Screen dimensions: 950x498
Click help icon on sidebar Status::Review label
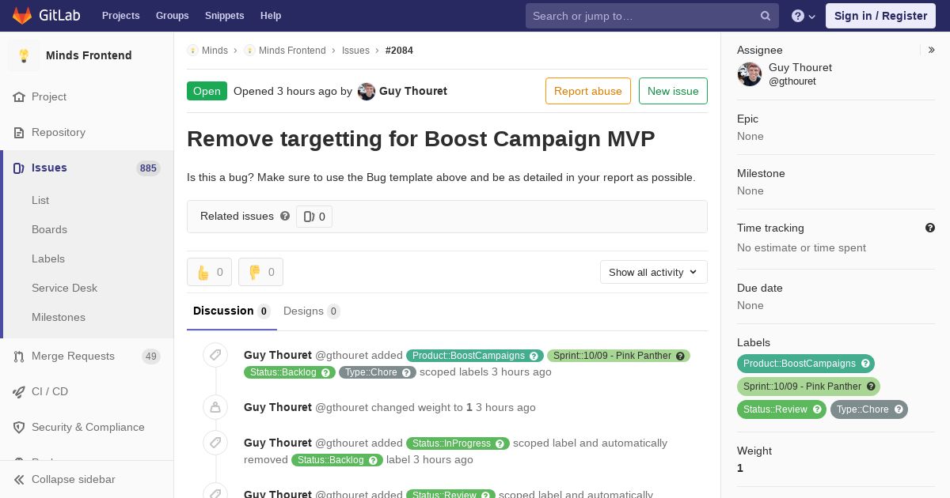[818, 409]
